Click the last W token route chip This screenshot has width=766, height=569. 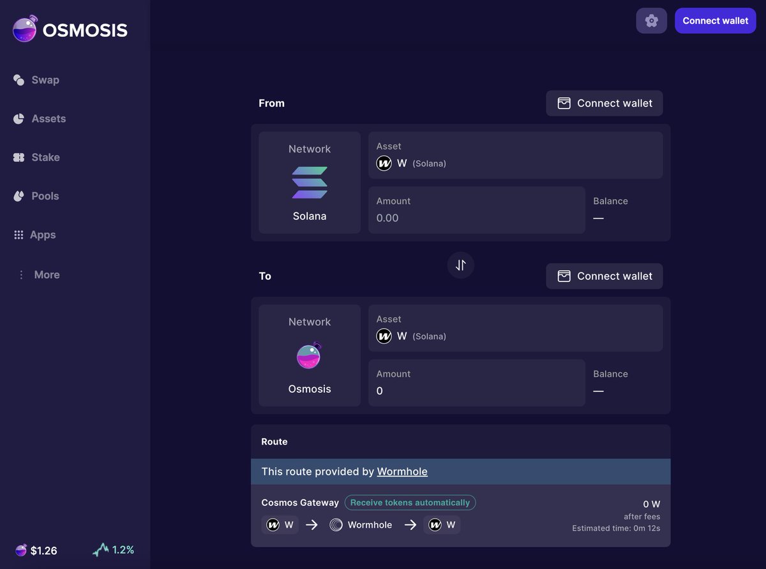pyautogui.click(x=442, y=525)
